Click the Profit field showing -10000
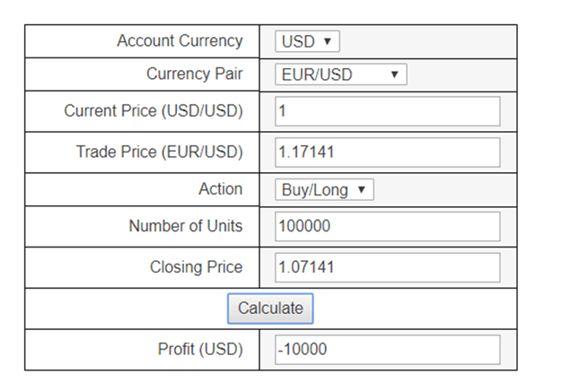The image size is (562, 391). pyautogui.click(x=387, y=350)
